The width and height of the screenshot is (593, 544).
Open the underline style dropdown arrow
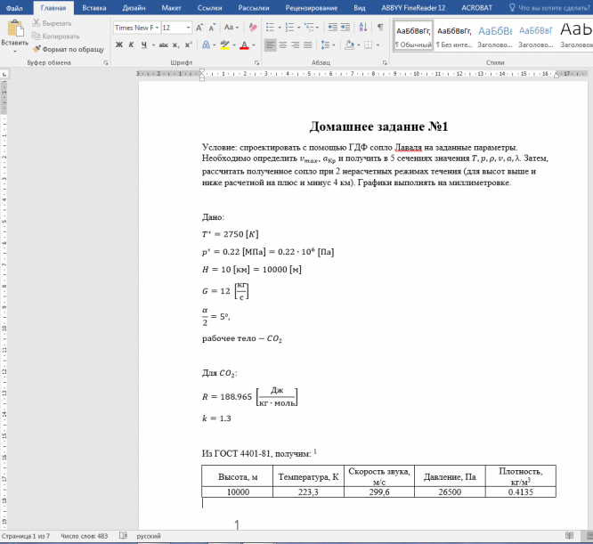tap(153, 45)
